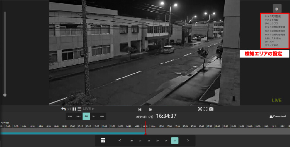Jump to LIVE playback
The image size is (290, 147).
[x=89, y=109]
